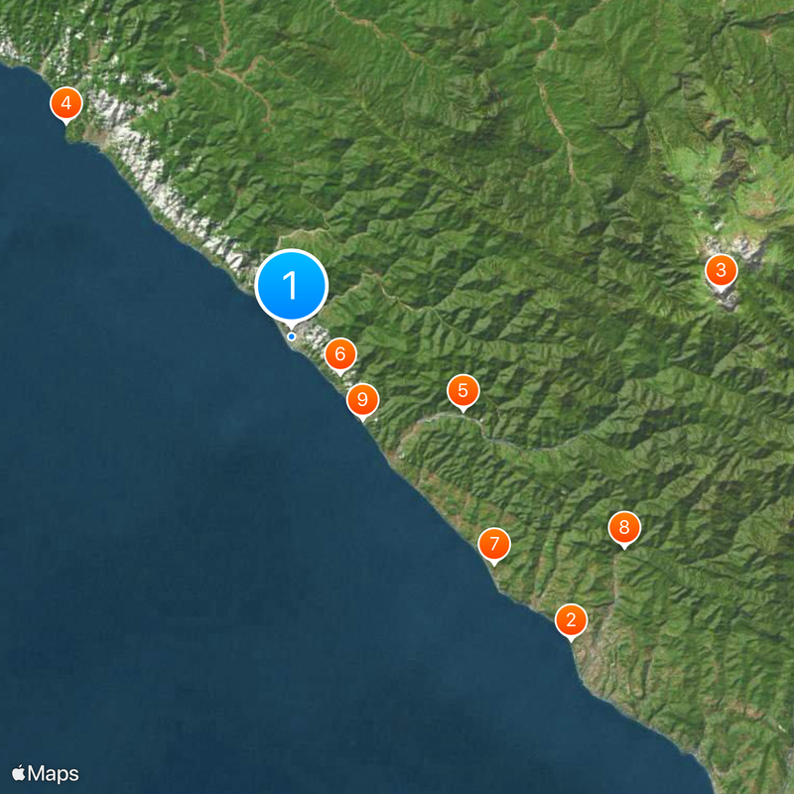Click open sea in the map center
This screenshot has width=794, height=794.
(253, 506)
